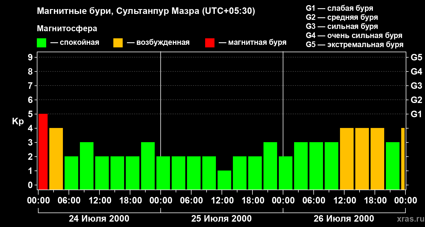Screen dimensions: 425x227
Task: Click 'G4 — очень сильная буря' legend line
Action: click(x=354, y=35)
